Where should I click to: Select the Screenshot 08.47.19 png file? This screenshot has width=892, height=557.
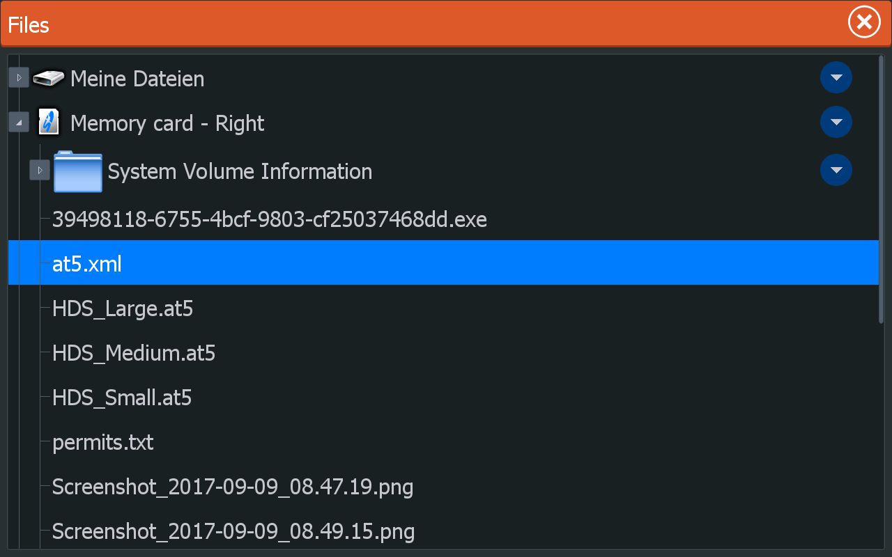(233, 487)
